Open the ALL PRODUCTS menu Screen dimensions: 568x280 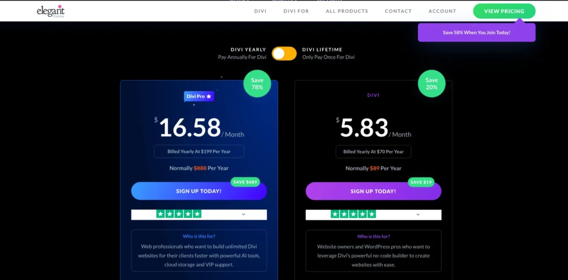[x=347, y=11]
